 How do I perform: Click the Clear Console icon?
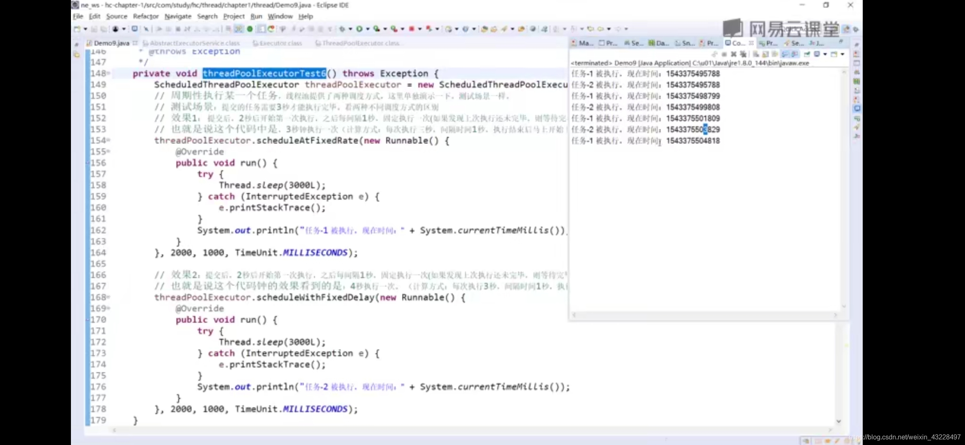(756, 54)
